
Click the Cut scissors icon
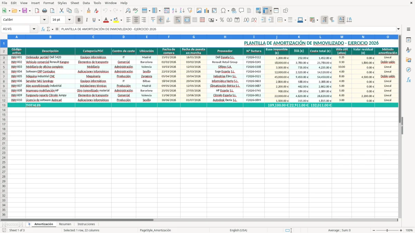point(61,11)
